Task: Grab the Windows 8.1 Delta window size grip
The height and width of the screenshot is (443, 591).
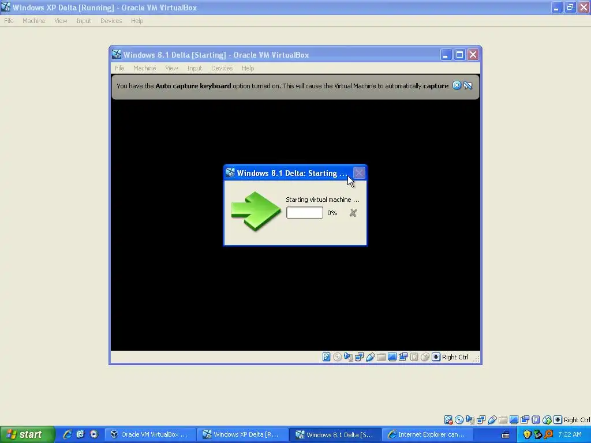Action: pos(476,359)
